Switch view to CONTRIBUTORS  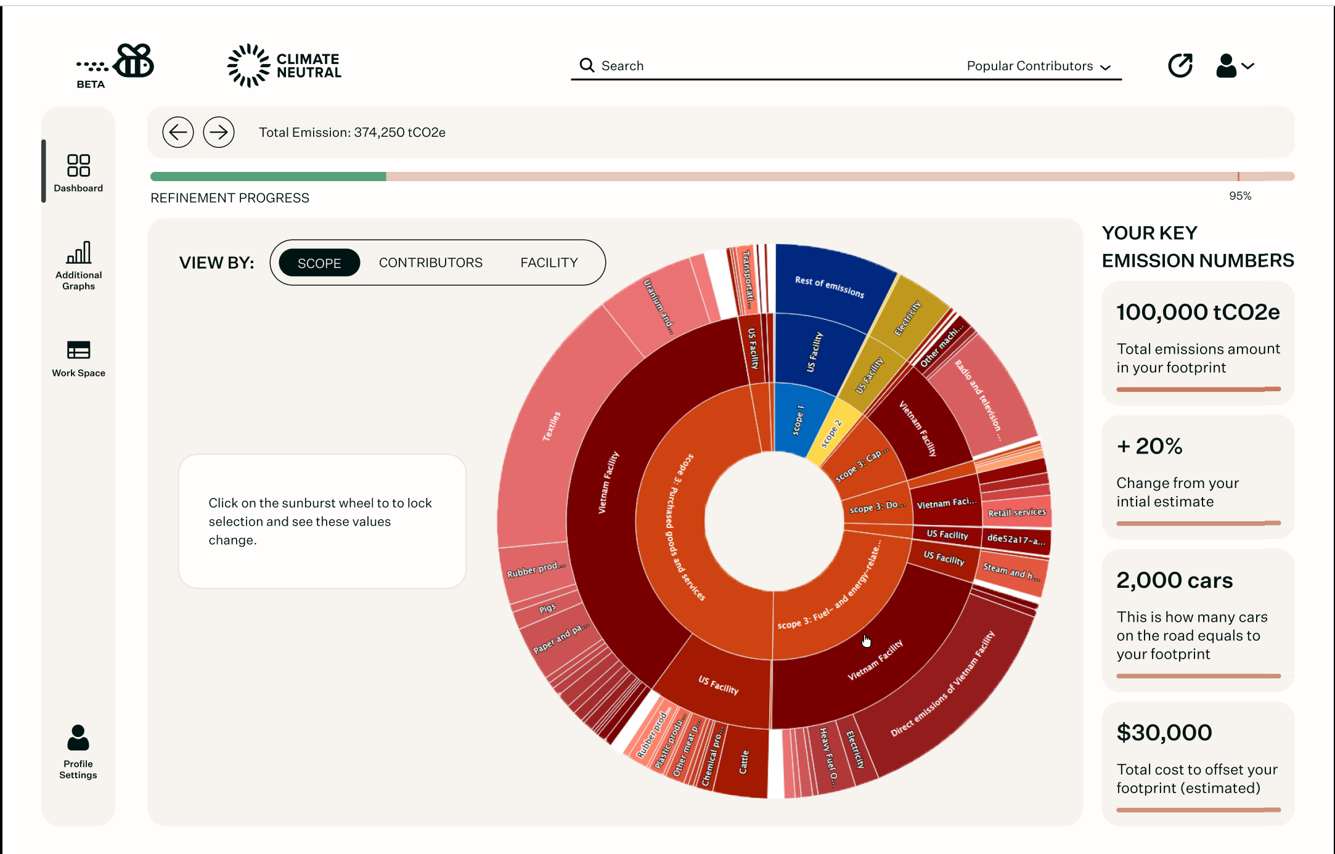point(430,263)
